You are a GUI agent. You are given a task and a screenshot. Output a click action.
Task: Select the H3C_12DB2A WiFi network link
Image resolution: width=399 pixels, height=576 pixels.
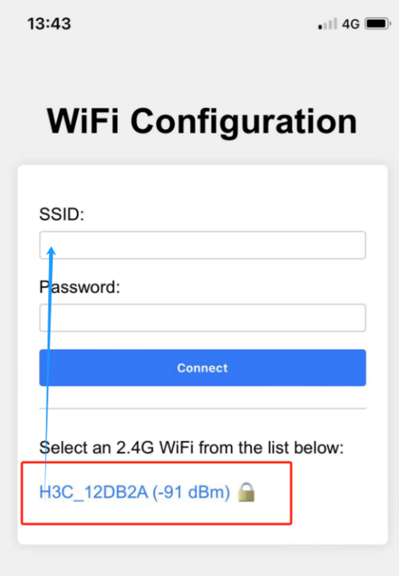135,493
